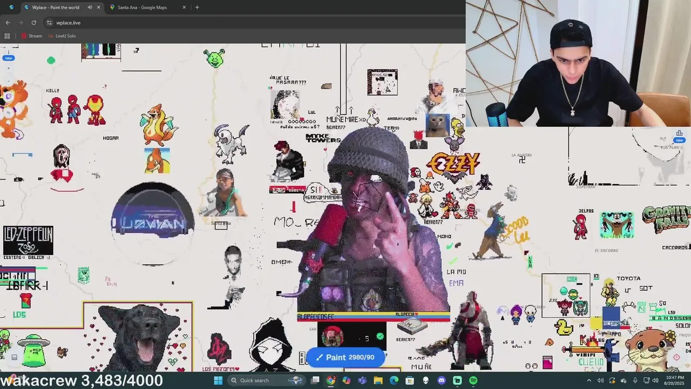Open the LiveU Solo bookmark

pyautogui.click(x=62, y=36)
